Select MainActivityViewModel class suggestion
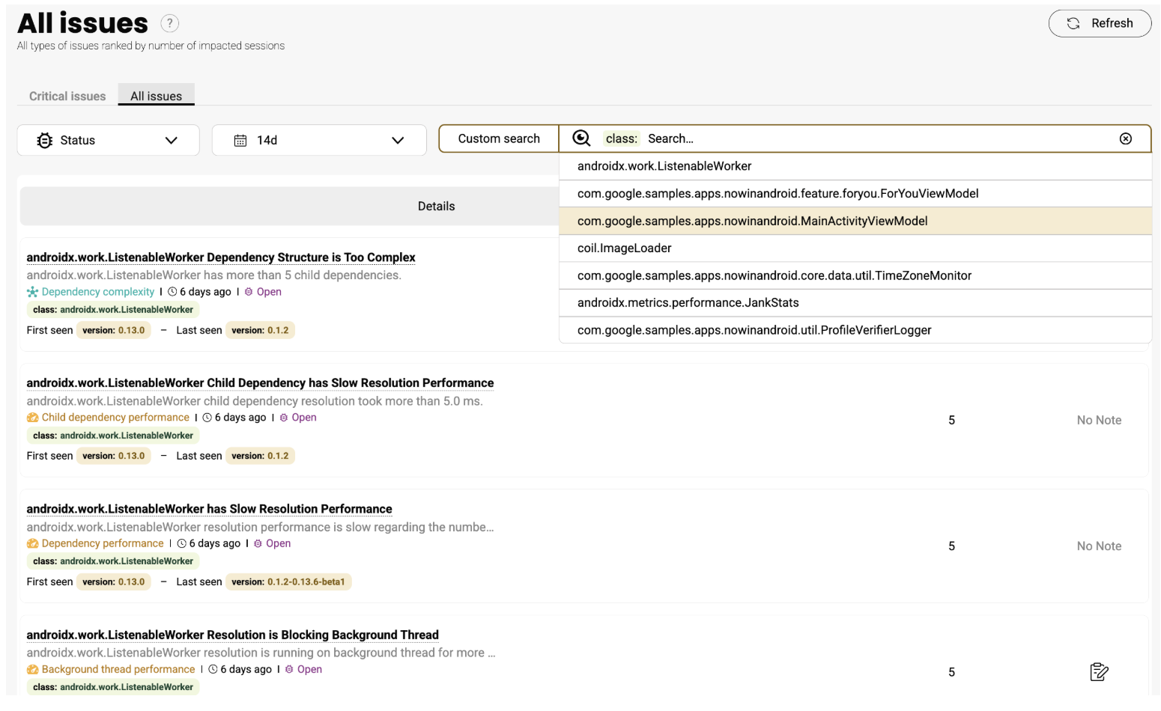 [855, 221]
